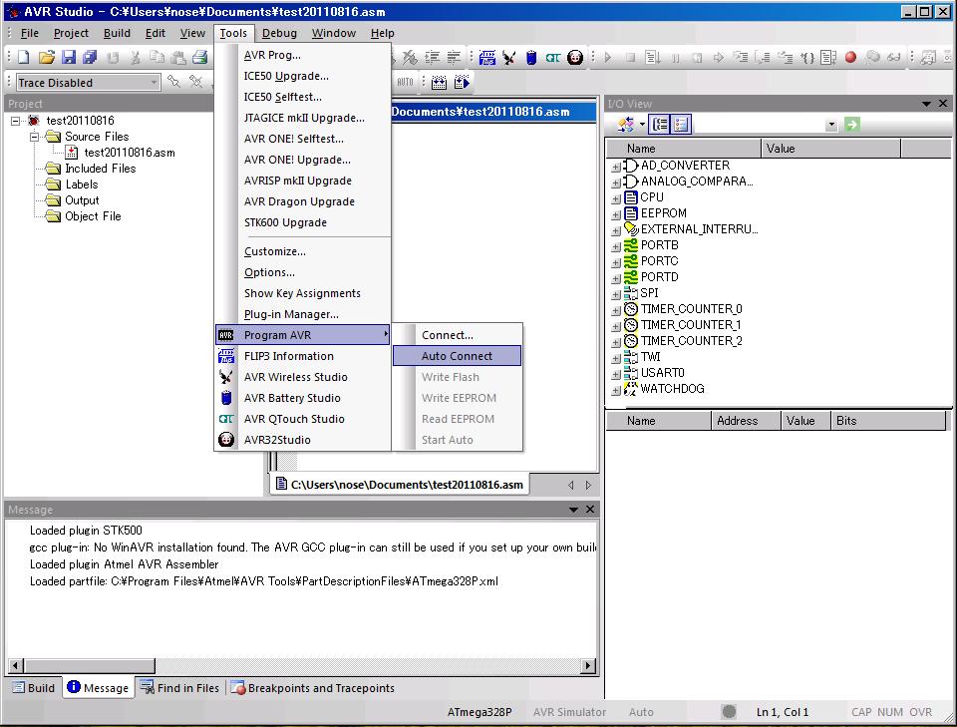This screenshot has height=727, width=957.
Task: Click the Open File folder icon
Action: [x=47, y=58]
